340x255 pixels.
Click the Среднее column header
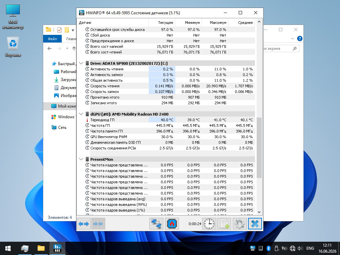coord(242,23)
